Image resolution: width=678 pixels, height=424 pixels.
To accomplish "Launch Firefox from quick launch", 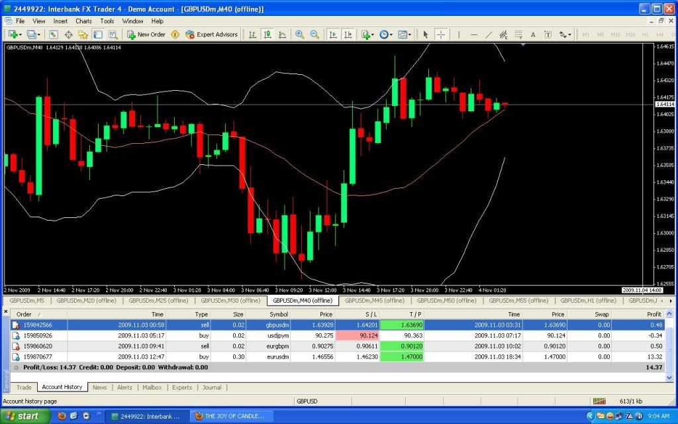I will (x=62, y=416).
